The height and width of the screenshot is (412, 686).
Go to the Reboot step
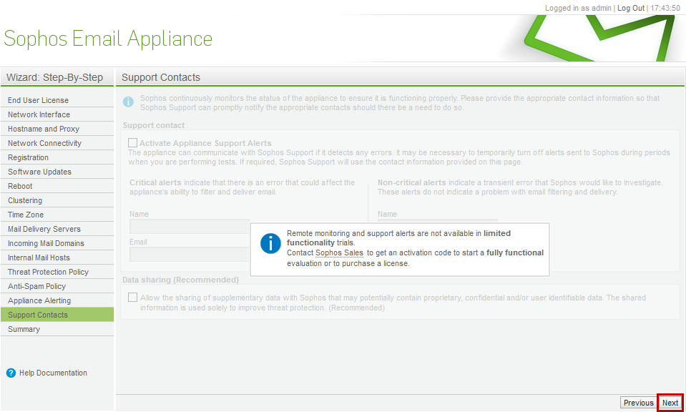(57, 186)
